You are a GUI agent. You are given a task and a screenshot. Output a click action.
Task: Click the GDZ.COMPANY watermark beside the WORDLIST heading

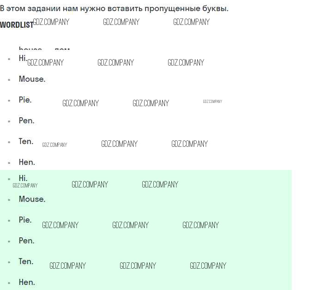pos(51,22)
